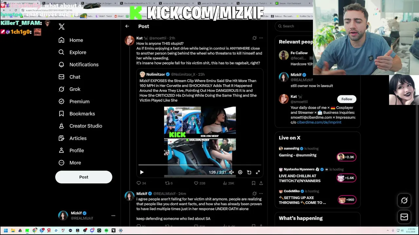The height and width of the screenshot is (235, 419).
Task: Open Mizkif in Relevant people
Action: (x=296, y=75)
